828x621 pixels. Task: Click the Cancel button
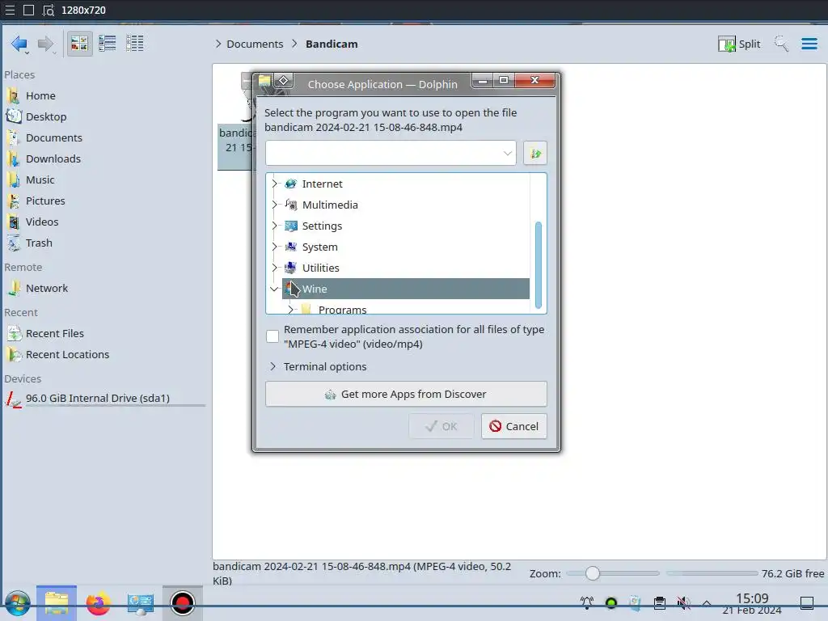tap(513, 426)
